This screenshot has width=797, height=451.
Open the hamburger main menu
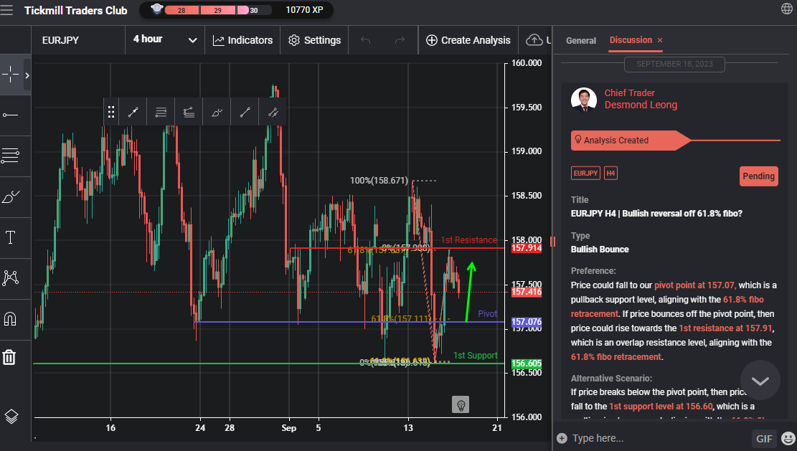[x=6, y=9]
